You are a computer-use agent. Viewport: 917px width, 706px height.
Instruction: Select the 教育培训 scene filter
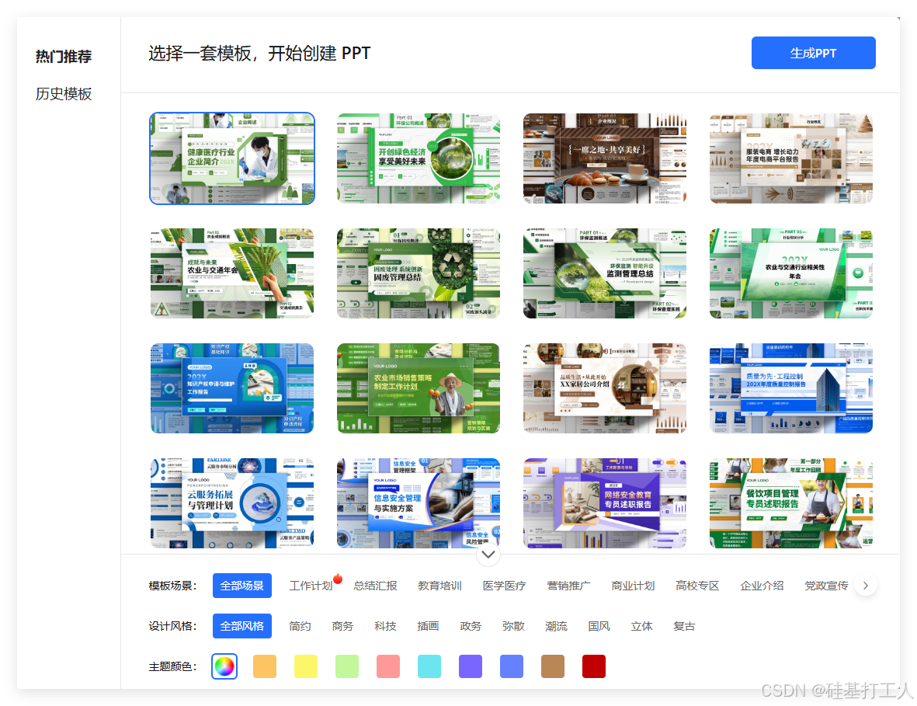[439, 586]
